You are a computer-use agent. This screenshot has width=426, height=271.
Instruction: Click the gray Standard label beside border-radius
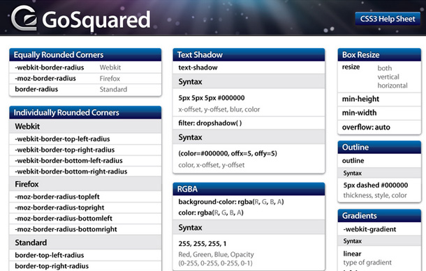113,89
